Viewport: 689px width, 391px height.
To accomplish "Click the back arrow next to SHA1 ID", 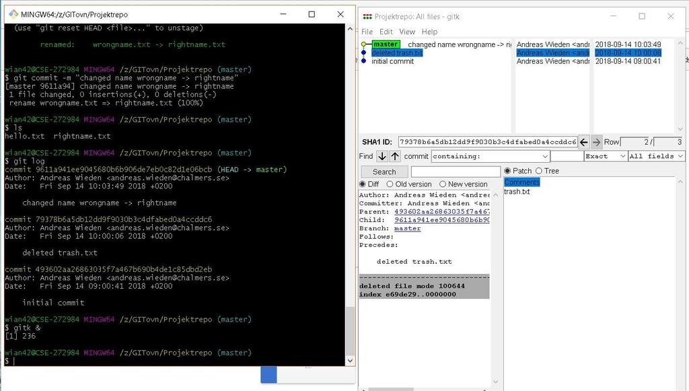I will point(583,142).
